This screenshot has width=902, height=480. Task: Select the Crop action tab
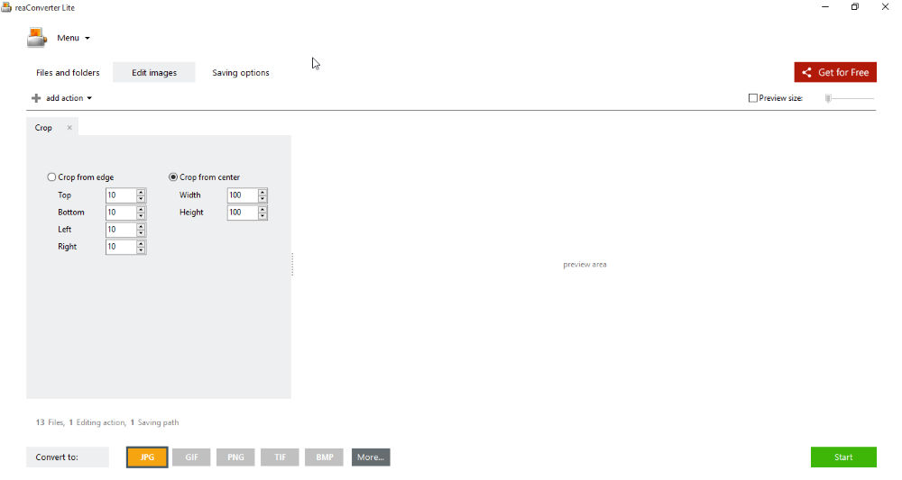coord(43,128)
